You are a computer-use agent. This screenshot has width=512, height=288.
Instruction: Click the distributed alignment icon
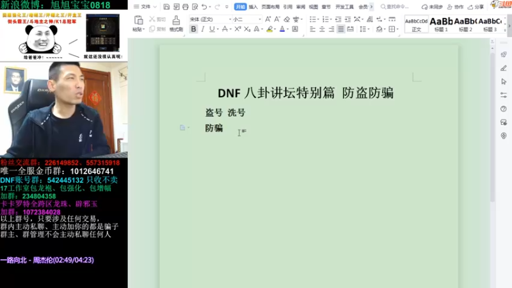350,29
